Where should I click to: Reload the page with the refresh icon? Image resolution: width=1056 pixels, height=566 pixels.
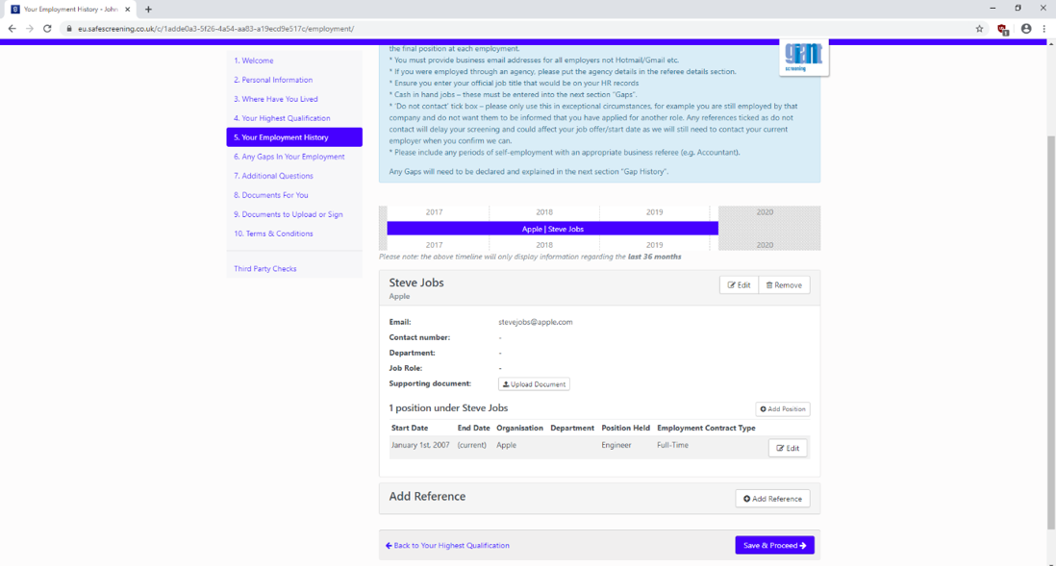(47, 29)
